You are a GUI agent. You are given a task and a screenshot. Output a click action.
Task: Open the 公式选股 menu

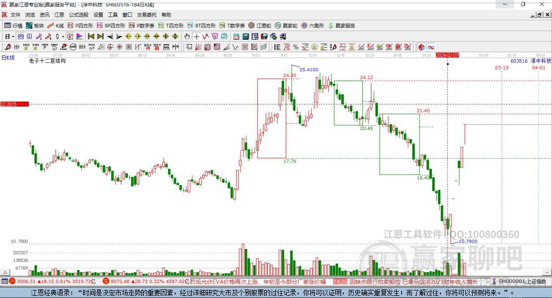coord(79,15)
